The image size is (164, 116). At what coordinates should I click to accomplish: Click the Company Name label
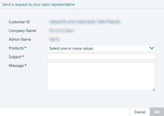22,31
